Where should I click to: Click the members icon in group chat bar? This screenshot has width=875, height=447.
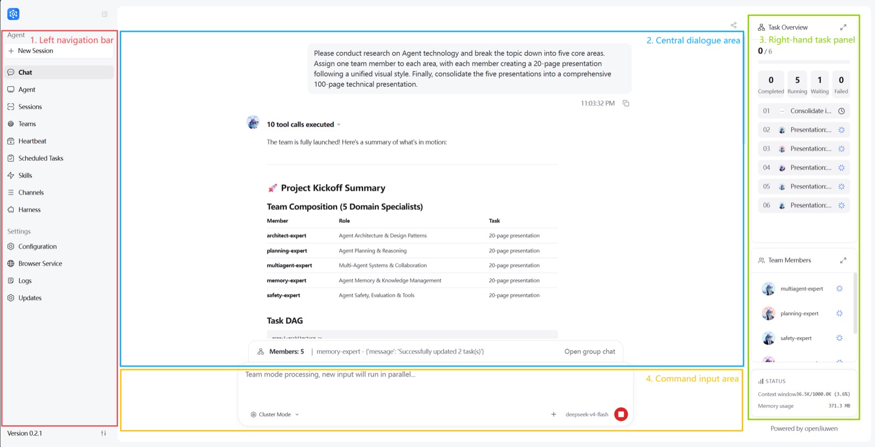[261, 351]
